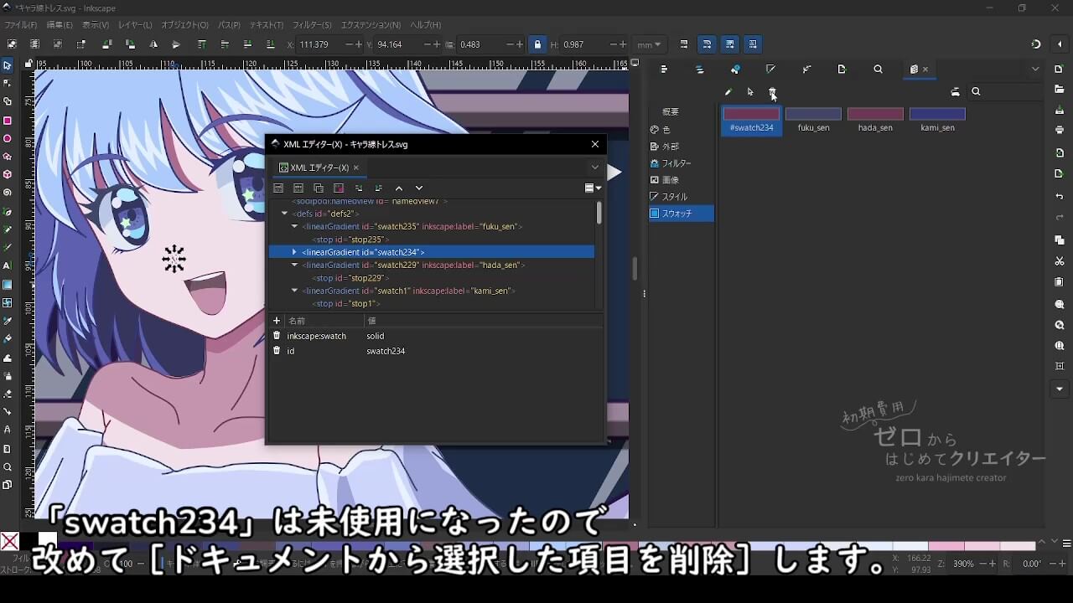Select フィルター category in resources list
The width and height of the screenshot is (1073, 603).
coord(682,163)
